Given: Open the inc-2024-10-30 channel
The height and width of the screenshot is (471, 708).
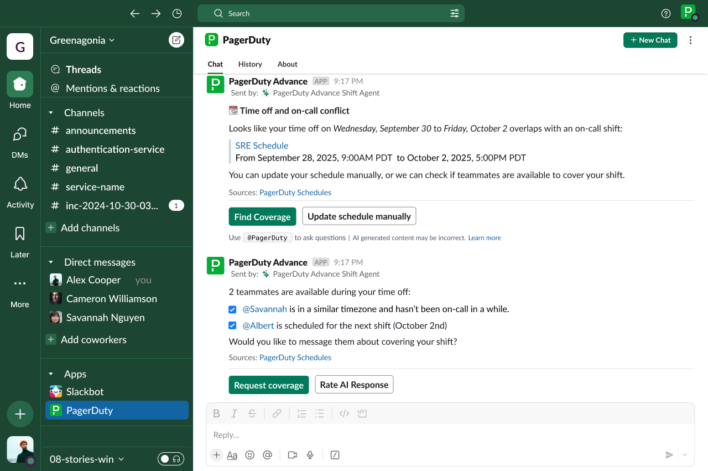Looking at the screenshot, I should (x=112, y=206).
